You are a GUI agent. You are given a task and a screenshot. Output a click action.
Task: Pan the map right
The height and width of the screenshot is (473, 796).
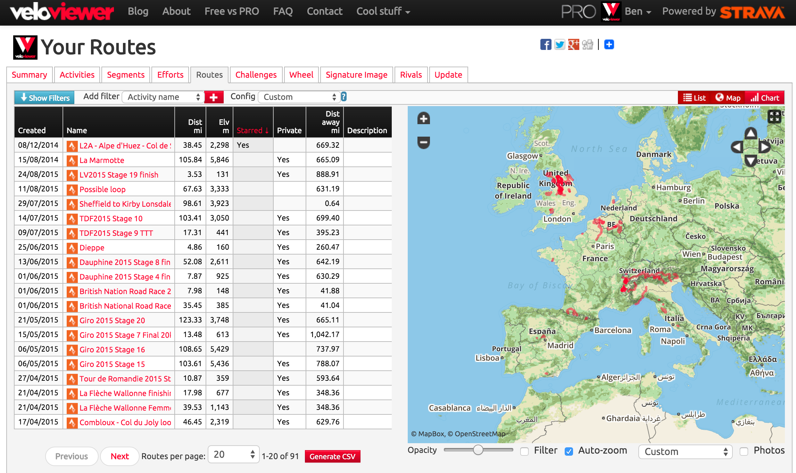[x=764, y=147]
